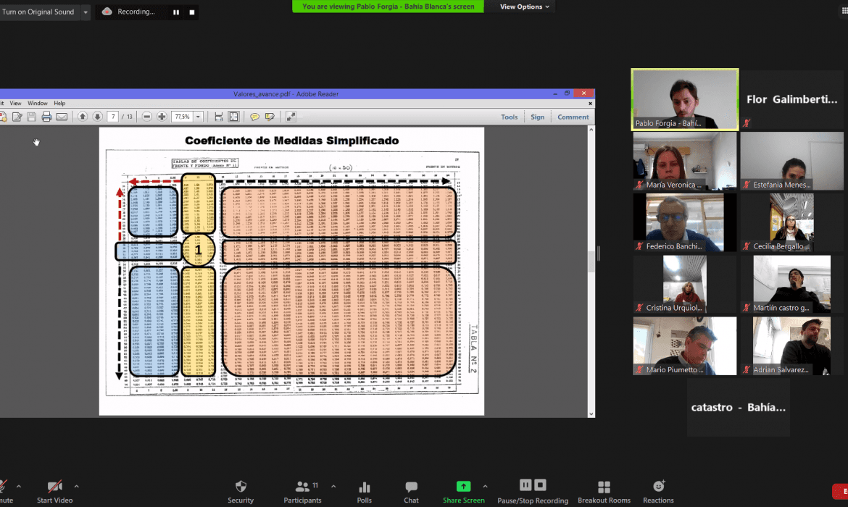Open the Window menu in Adobe Reader
This screenshot has width=848, height=507.
pos(37,104)
